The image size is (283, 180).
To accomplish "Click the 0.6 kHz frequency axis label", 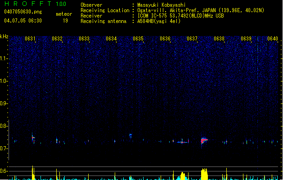I will pos(4,171).
